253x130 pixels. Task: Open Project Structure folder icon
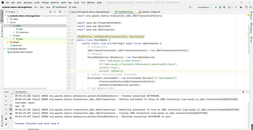point(241,7)
